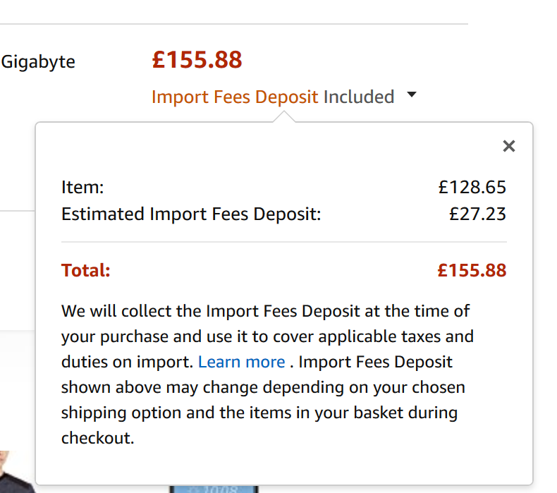Viewport: 557px width, 493px height.
Task: Click the red Total: label
Action: (86, 270)
